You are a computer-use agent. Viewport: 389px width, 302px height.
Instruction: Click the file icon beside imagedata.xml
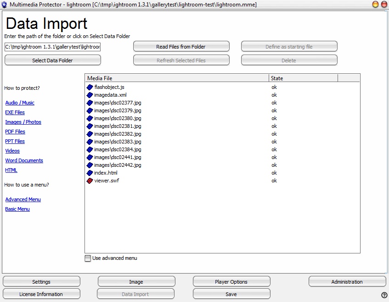90,95
